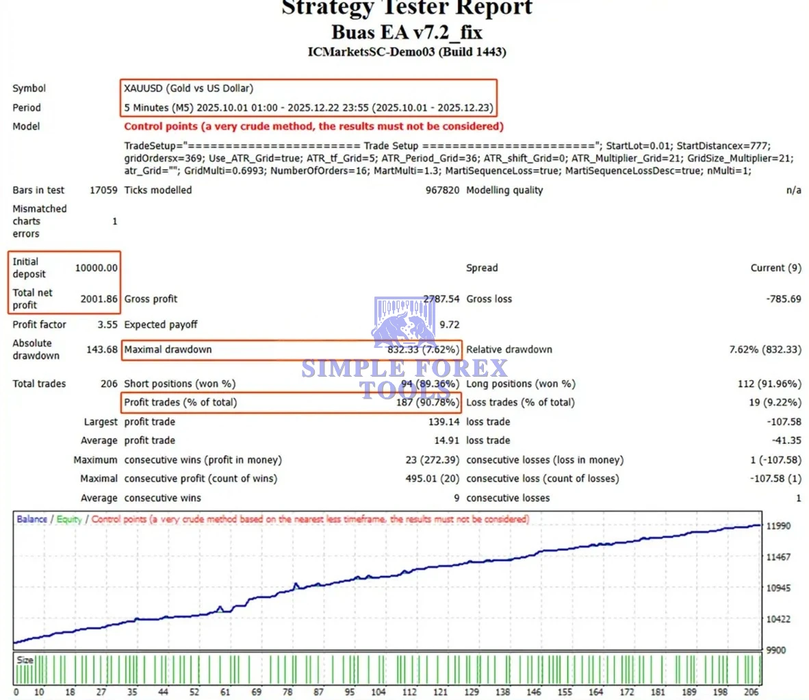Click the Largest profit trade value 139.14
The height and width of the screenshot is (700, 809).
[x=444, y=422]
